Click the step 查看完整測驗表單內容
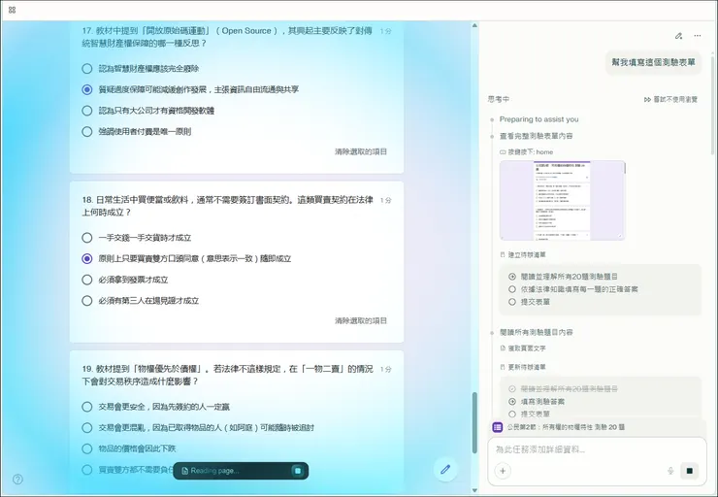This screenshot has height=497, width=718. (537, 136)
